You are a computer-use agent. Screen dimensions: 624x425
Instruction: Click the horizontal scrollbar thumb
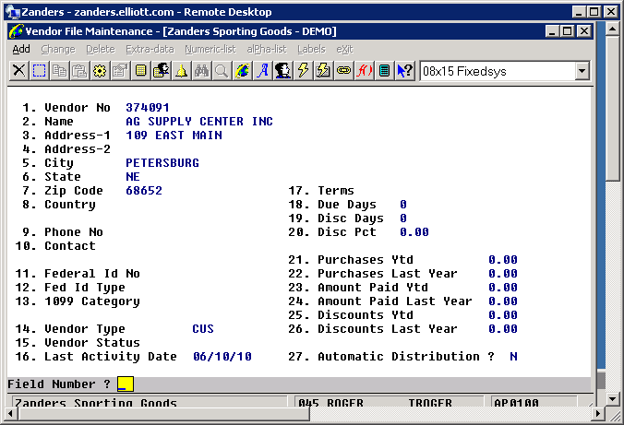coord(163,413)
